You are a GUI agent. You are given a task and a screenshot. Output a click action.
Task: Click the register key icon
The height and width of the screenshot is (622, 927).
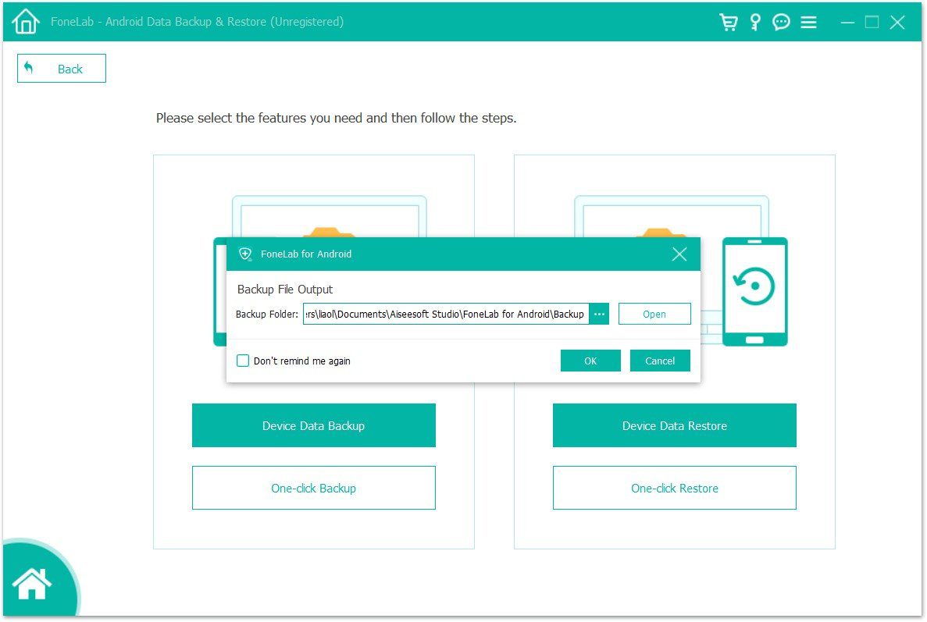click(755, 23)
